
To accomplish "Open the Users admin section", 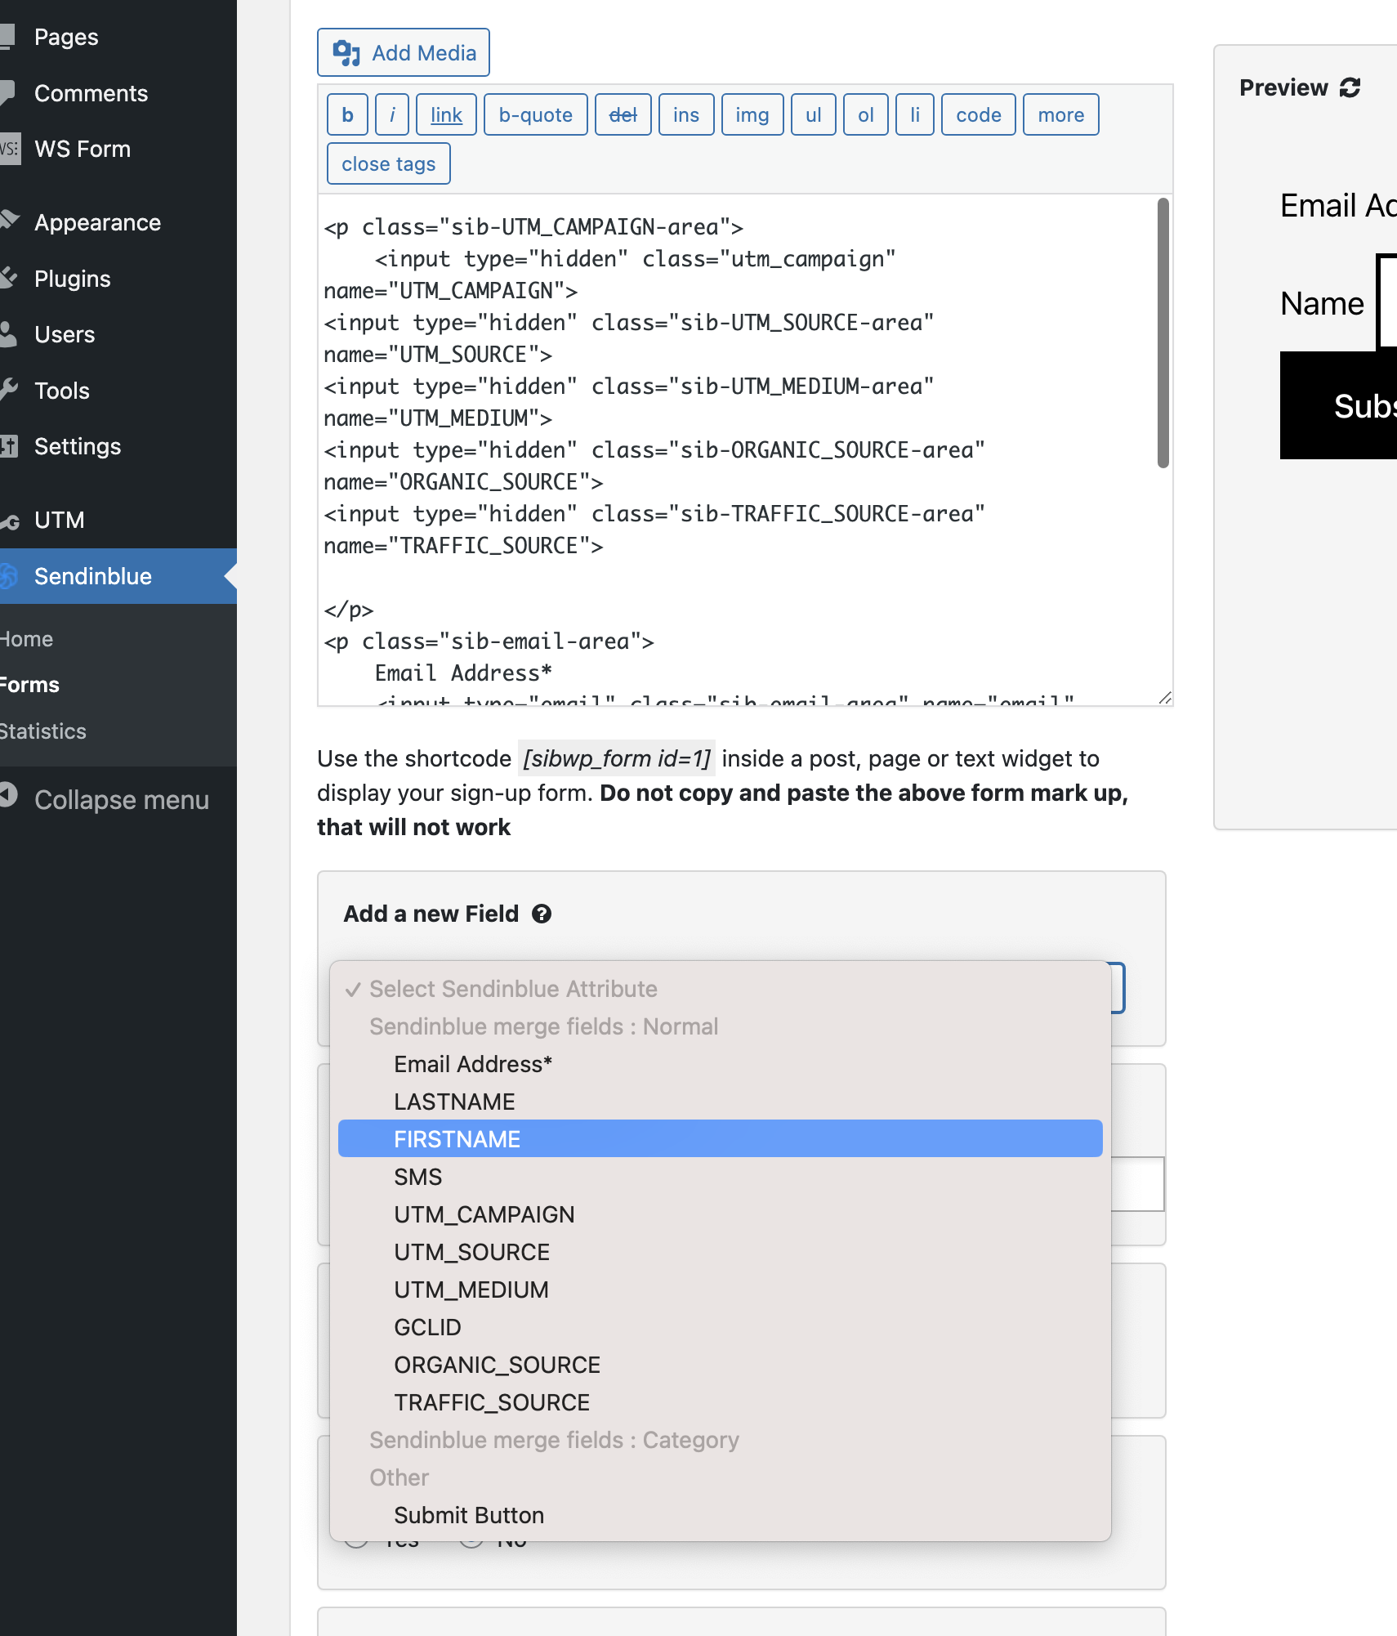I will pyautogui.click(x=65, y=334).
